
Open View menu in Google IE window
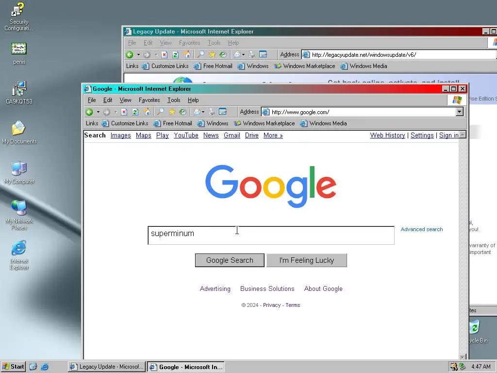[x=126, y=100]
